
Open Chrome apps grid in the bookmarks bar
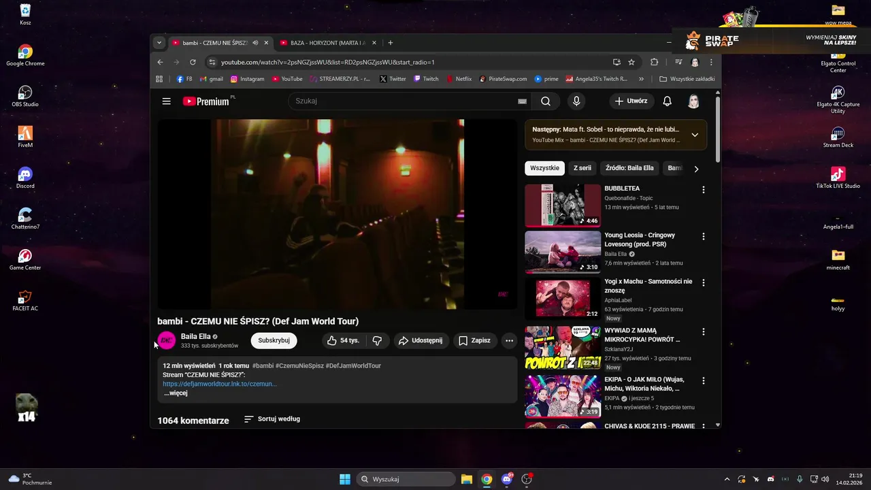(159, 79)
